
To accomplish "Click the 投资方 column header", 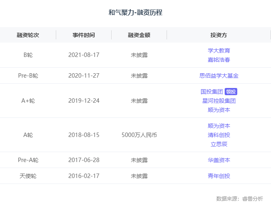I will (219, 35).
